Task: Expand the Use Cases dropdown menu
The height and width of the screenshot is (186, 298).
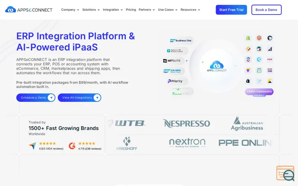Action: pos(168,10)
